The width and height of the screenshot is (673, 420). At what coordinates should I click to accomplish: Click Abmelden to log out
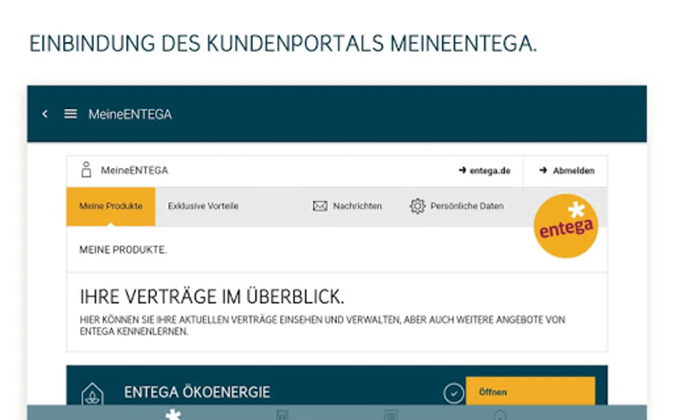(566, 171)
